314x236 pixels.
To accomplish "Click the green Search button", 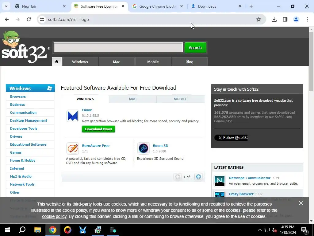I will [x=195, y=48].
